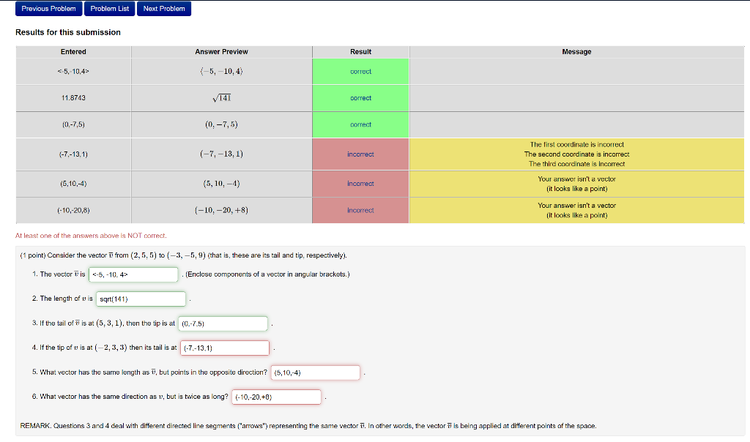This screenshot has height=442, width=750.
Task: Click the preview (−10, −20, +8)
Action: coord(221,210)
